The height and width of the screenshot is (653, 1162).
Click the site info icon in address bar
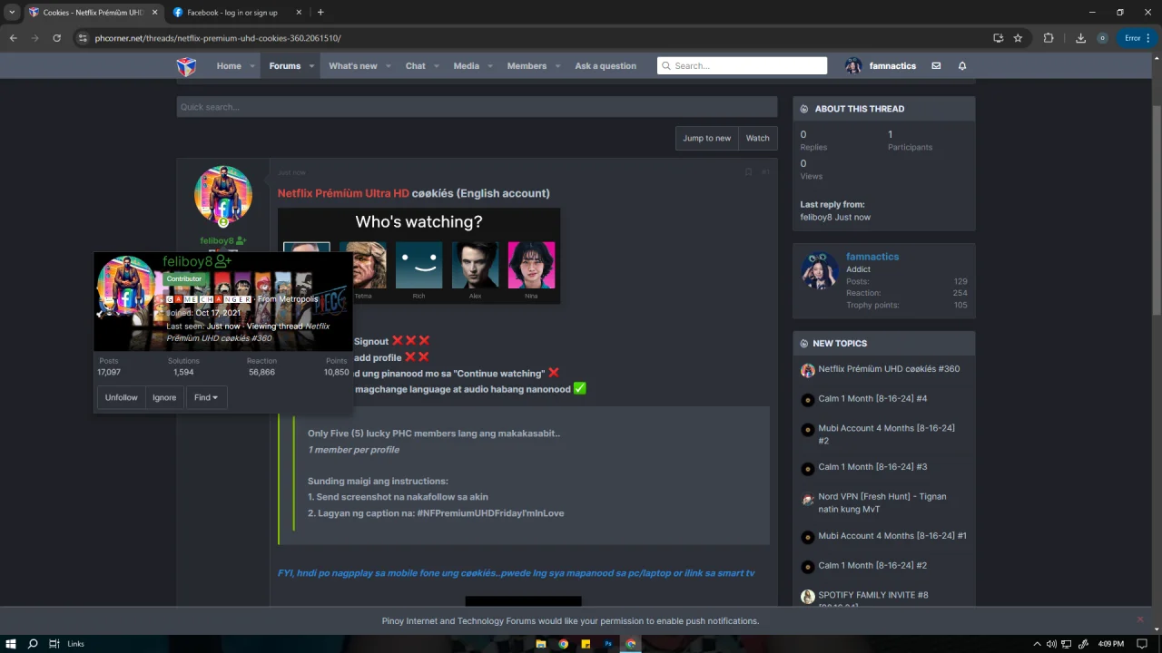(x=83, y=38)
